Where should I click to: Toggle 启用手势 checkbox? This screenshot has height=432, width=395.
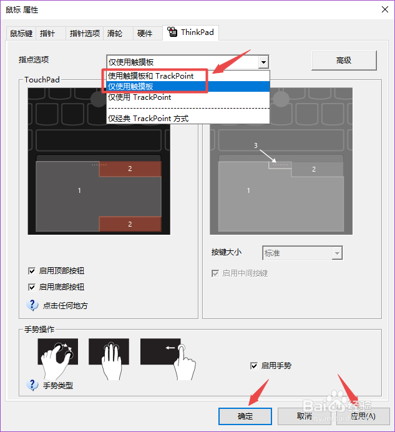(254, 366)
